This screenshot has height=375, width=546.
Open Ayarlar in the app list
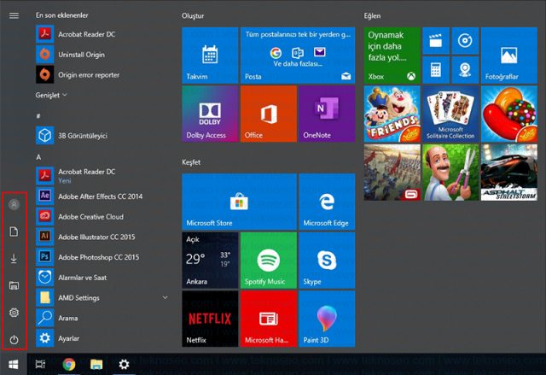point(101,337)
